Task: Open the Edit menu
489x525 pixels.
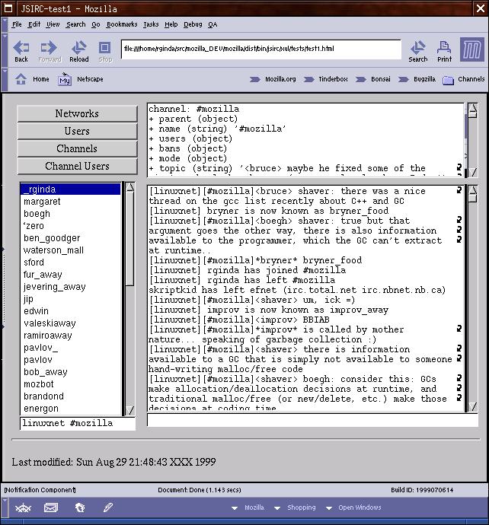Action: (34, 24)
